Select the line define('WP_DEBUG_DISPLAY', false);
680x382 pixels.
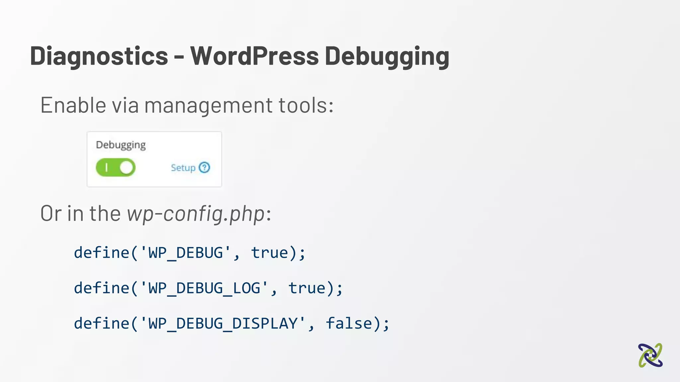pos(231,324)
